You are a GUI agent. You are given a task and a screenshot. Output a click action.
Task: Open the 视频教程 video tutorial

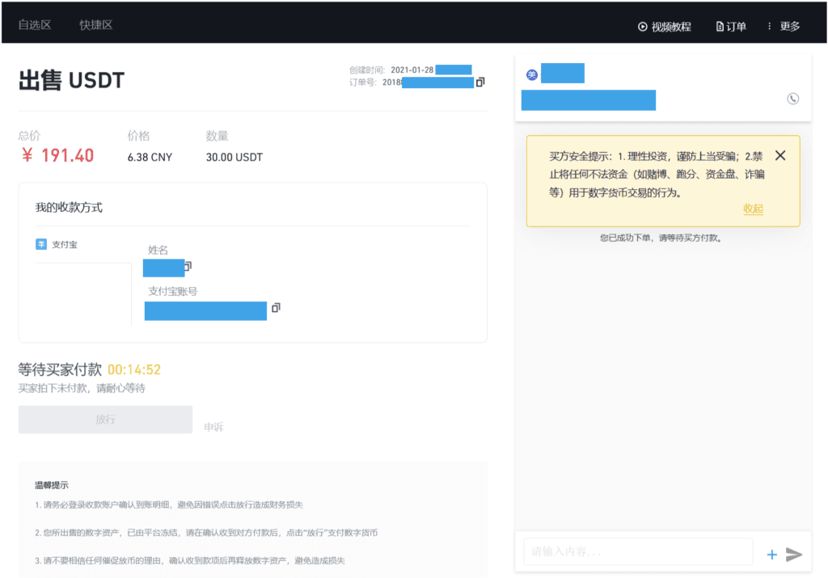(665, 25)
